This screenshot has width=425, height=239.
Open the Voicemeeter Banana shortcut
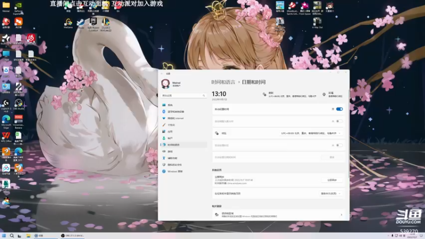18,122
